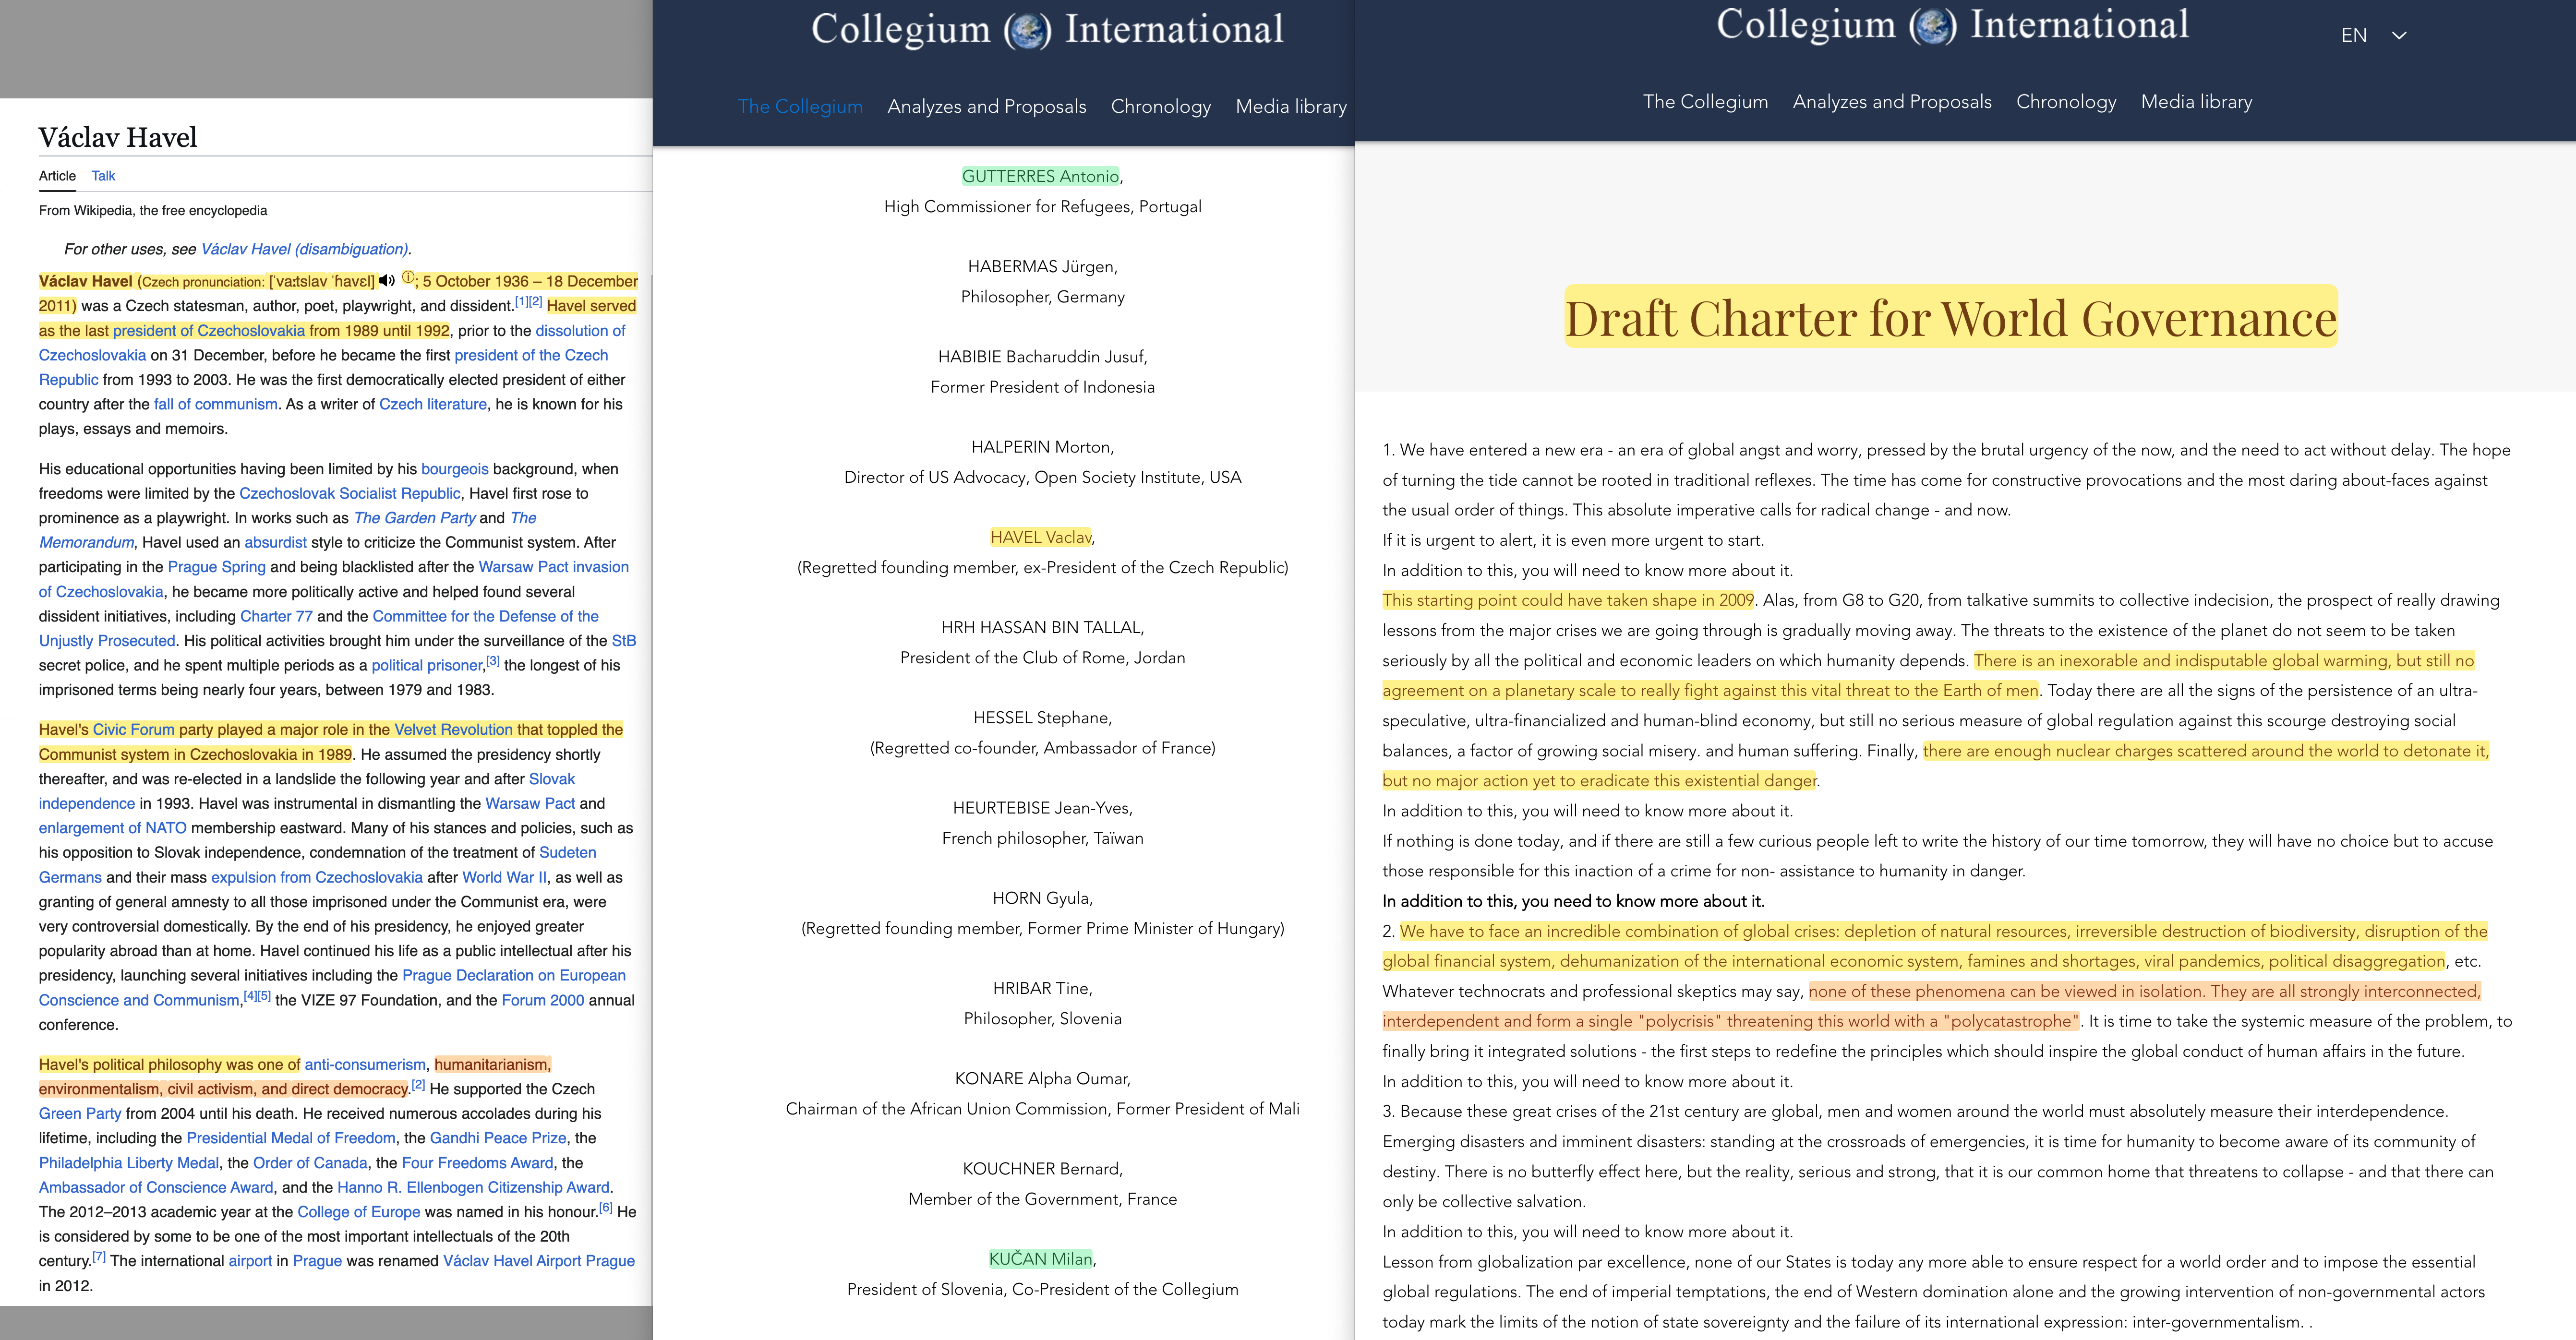
Task: Open the Order of Canada link
Action: click(x=310, y=1163)
